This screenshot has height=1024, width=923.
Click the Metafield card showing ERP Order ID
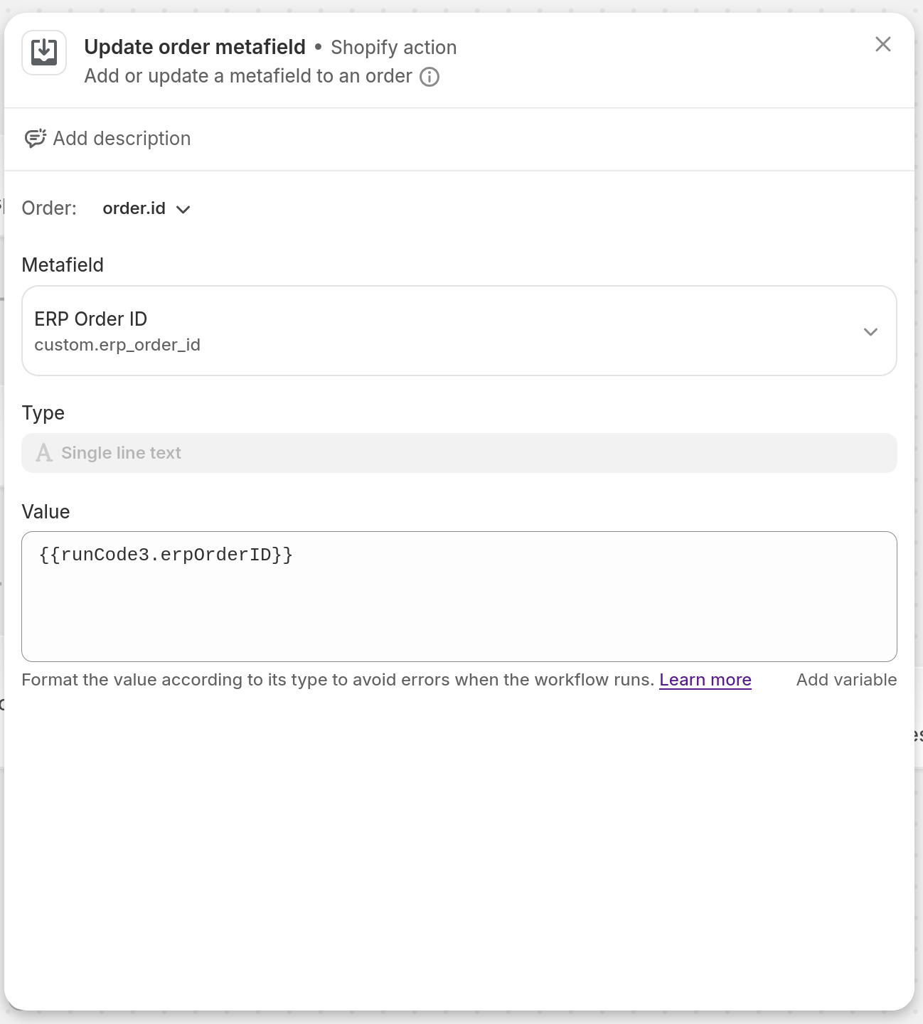pyautogui.click(x=459, y=331)
